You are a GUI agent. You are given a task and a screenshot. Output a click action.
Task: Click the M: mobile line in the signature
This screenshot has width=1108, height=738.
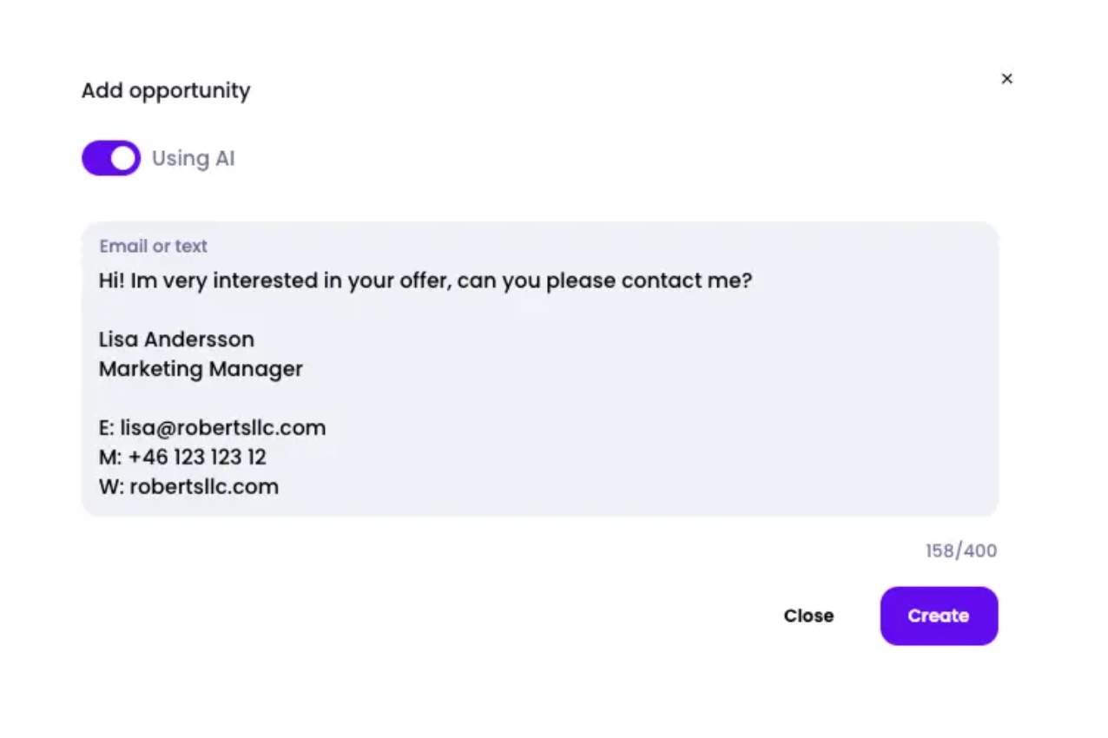point(182,457)
